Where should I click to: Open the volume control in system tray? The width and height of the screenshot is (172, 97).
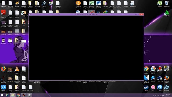[x=160, y=95]
